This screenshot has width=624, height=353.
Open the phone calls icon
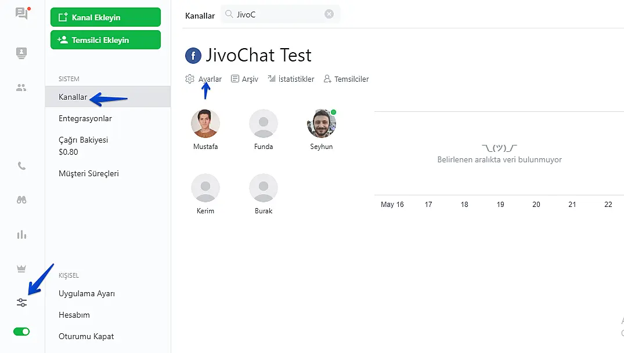[x=21, y=166]
